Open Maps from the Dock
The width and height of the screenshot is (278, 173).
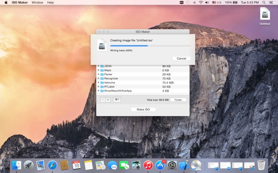click(x=100, y=166)
